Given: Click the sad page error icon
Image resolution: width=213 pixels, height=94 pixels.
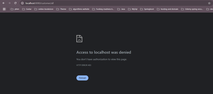Looking at the screenshot, I should (x=79, y=39).
